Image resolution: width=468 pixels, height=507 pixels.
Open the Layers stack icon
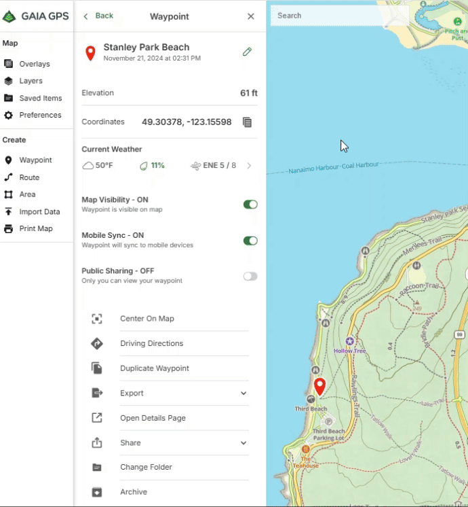tap(8, 81)
